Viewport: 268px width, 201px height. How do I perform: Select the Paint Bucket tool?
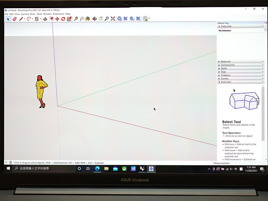tap(88, 19)
